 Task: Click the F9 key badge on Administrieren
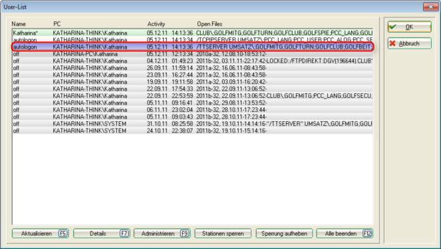pos(184,234)
